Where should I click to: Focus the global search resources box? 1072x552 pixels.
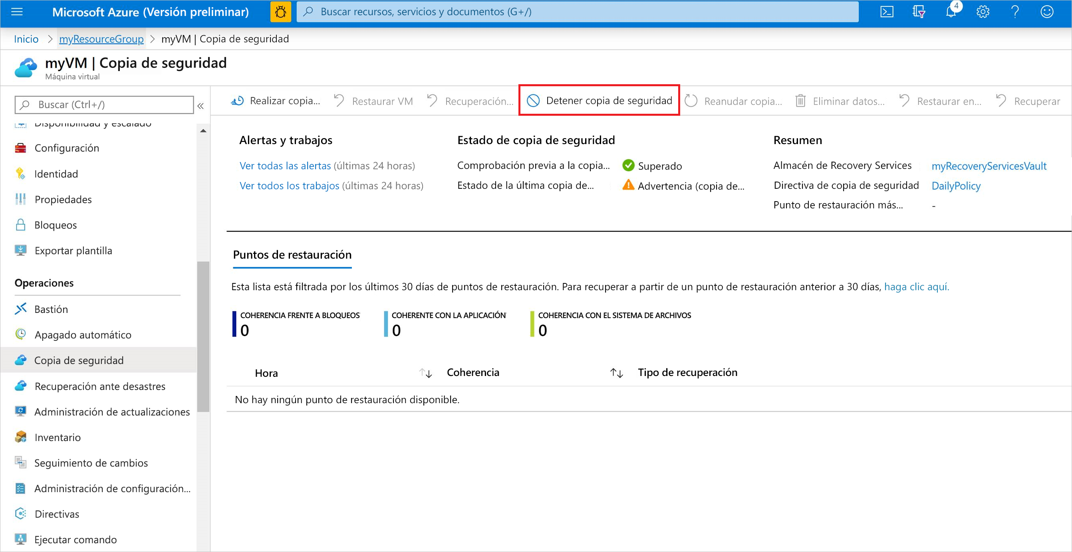[577, 12]
